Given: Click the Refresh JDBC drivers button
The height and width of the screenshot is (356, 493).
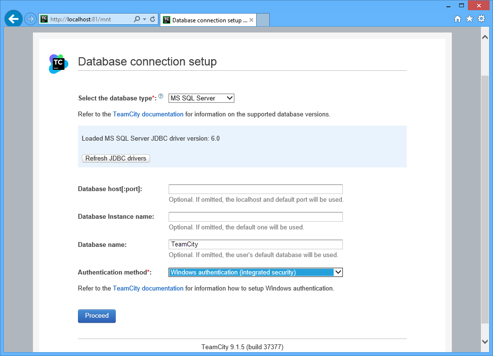Looking at the screenshot, I should pyautogui.click(x=116, y=159).
